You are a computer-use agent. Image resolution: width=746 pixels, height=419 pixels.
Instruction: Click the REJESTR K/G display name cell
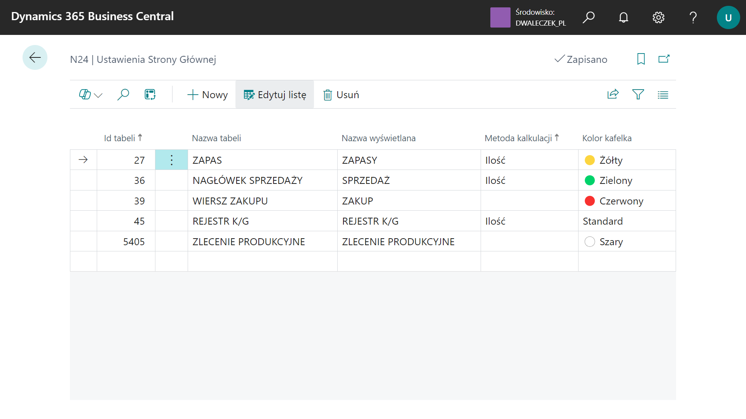pyautogui.click(x=409, y=221)
